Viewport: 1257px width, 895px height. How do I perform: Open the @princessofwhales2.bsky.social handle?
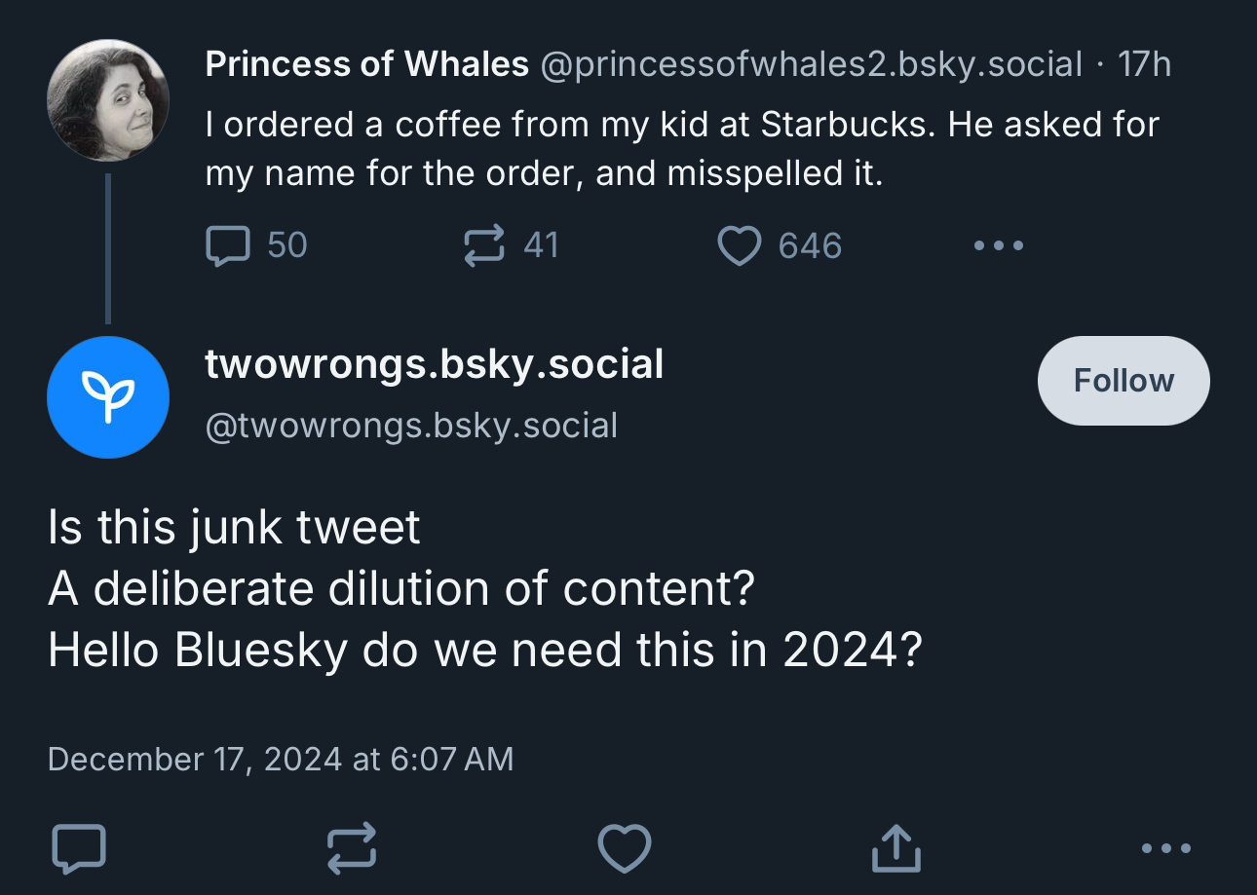[811, 64]
